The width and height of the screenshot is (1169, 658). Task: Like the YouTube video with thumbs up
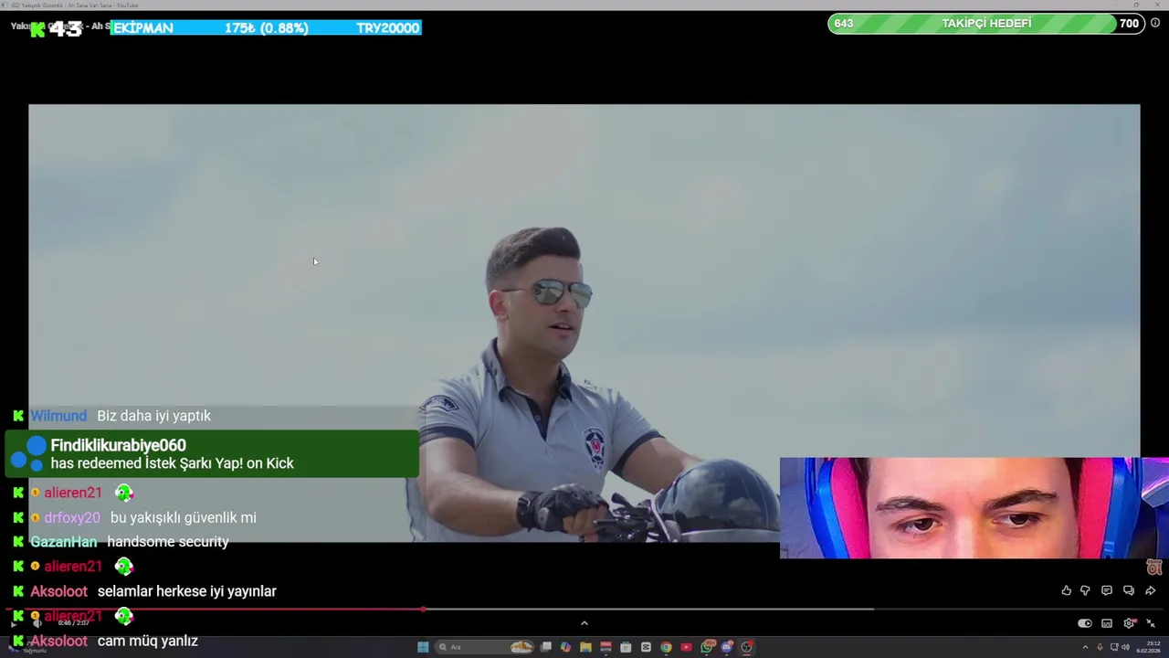click(x=1067, y=590)
